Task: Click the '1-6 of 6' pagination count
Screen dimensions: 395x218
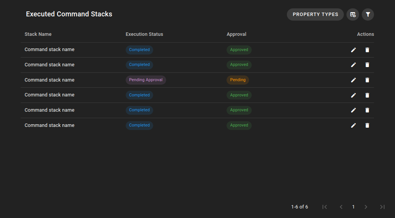Action: pyautogui.click(x=299, y=207)
